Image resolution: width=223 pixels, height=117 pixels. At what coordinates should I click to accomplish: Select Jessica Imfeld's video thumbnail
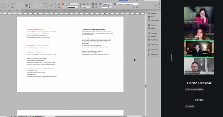click(199, 32)
